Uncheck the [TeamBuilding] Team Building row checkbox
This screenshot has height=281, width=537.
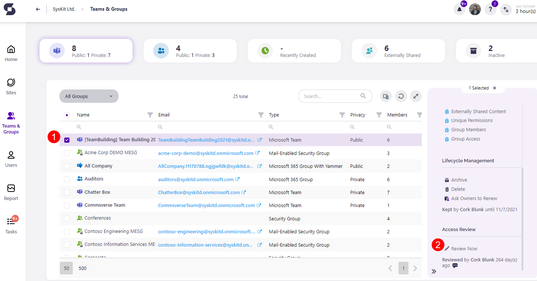click(x=67, y=140)
